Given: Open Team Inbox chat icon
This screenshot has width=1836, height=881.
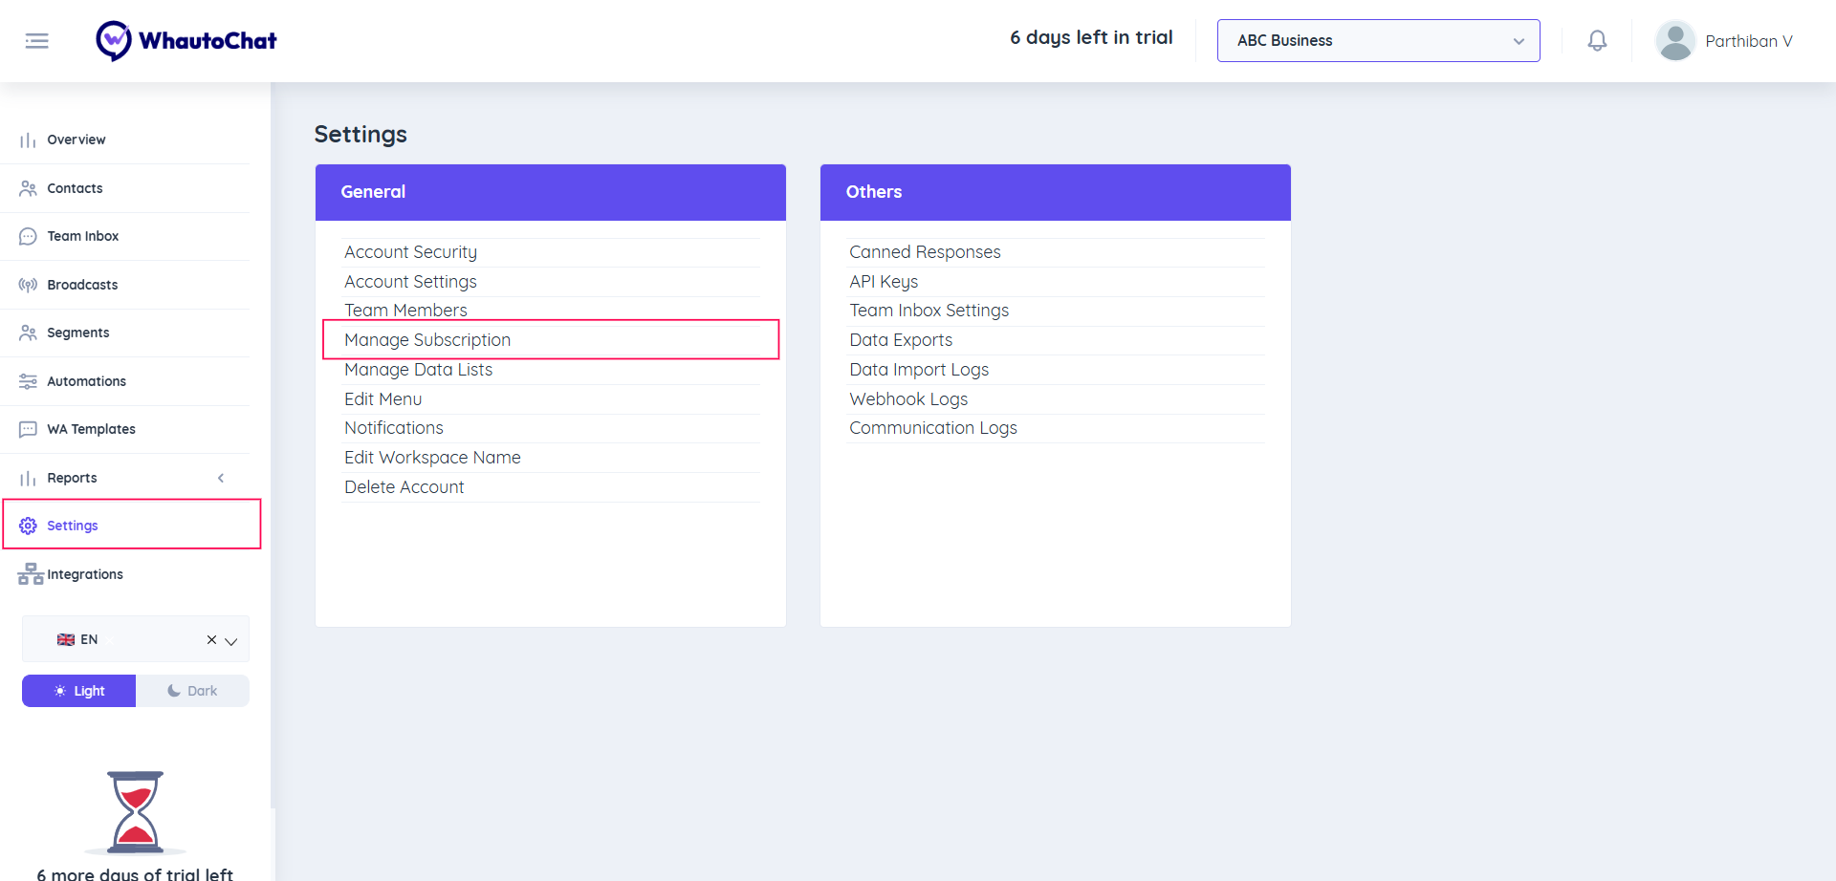Looking at the screenshot, I should (28, 237).
